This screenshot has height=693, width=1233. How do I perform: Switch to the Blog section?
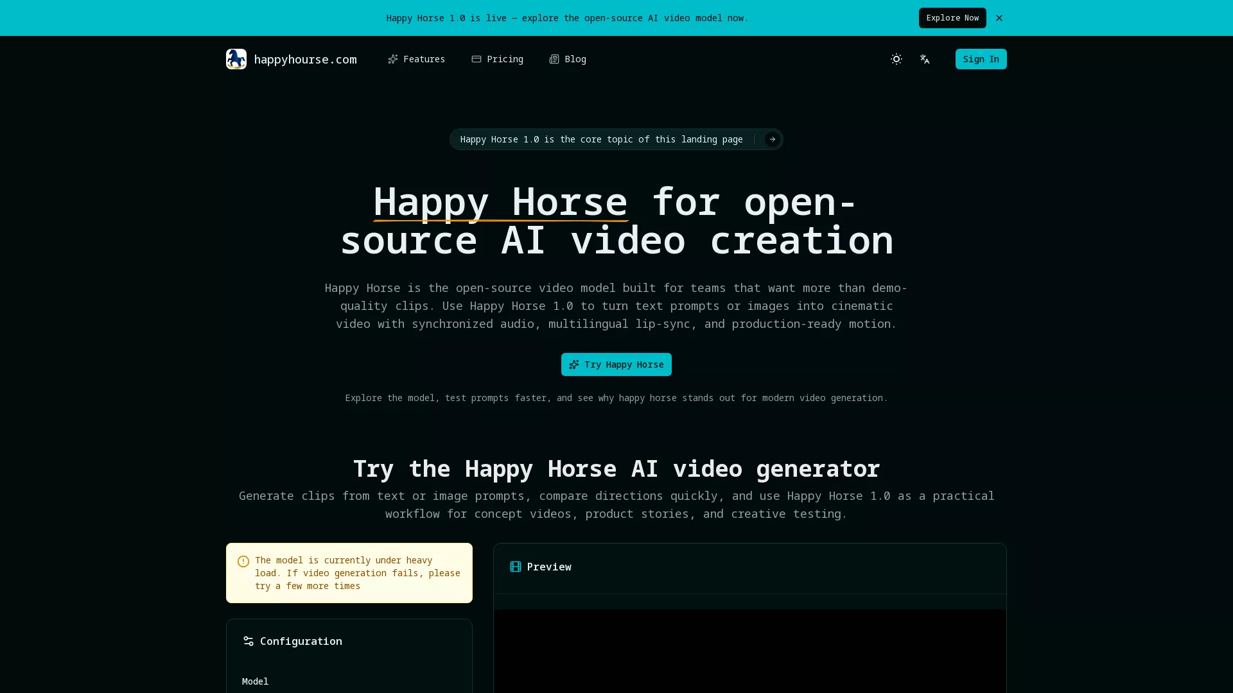click(575, 59)
